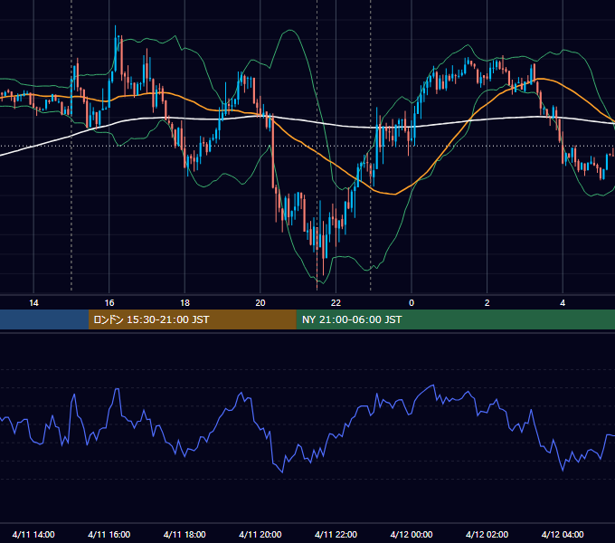The image size is (615, 543).
Task: Click the '4/11 22:00' label on oscillator axis
Action: click(336, 534)
